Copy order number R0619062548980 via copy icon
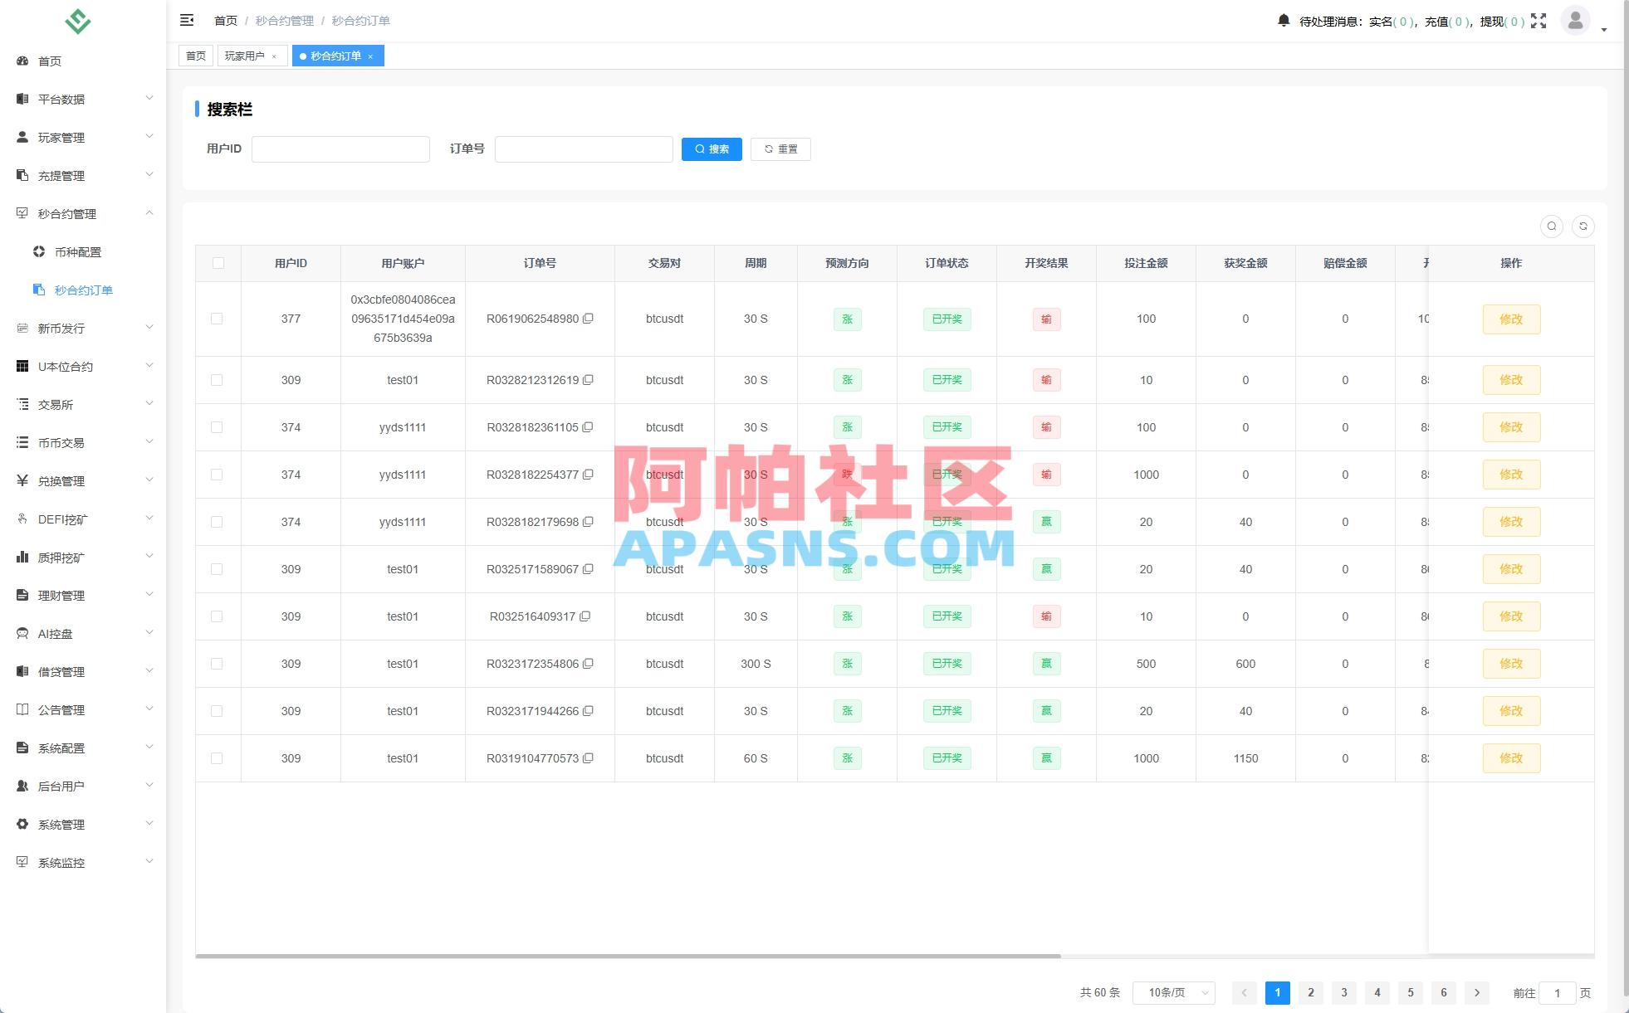The image size is (1629, 1013). coord(589,319)
